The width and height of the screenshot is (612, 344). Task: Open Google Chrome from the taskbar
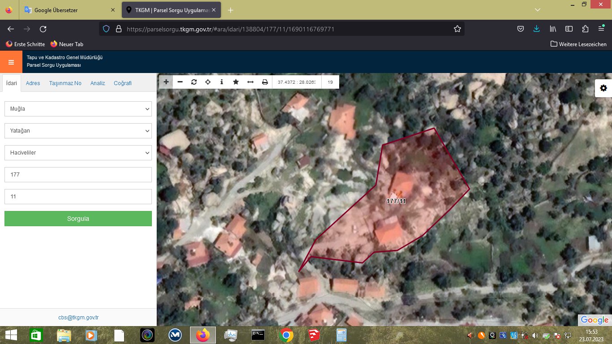286,335
